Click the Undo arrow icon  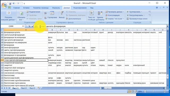click(14, 3)
